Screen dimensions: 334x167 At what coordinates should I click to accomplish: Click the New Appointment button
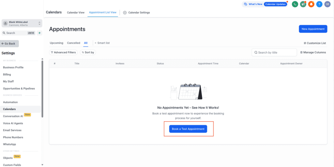pyautogui.click(x=313, y=29)
